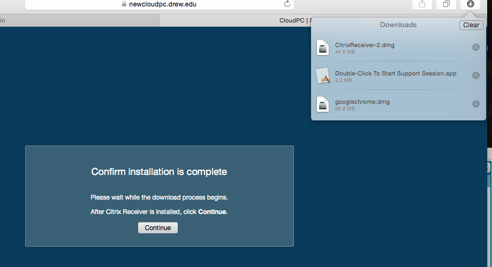The image size is (492, 267).
Task: Select the googlechrome.dmg file name
Action: (x=362, y=102)
